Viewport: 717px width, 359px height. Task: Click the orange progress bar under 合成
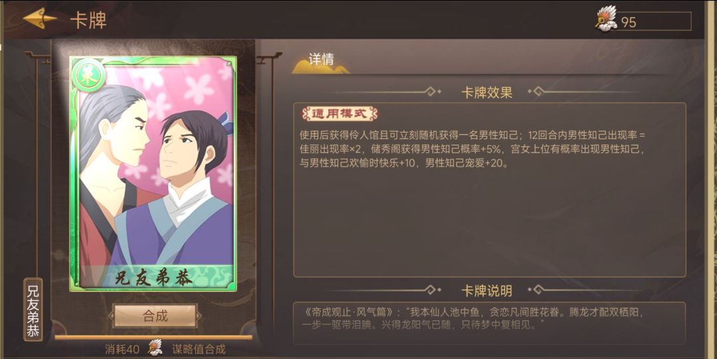pyautogui.click(x=153, y=338)
